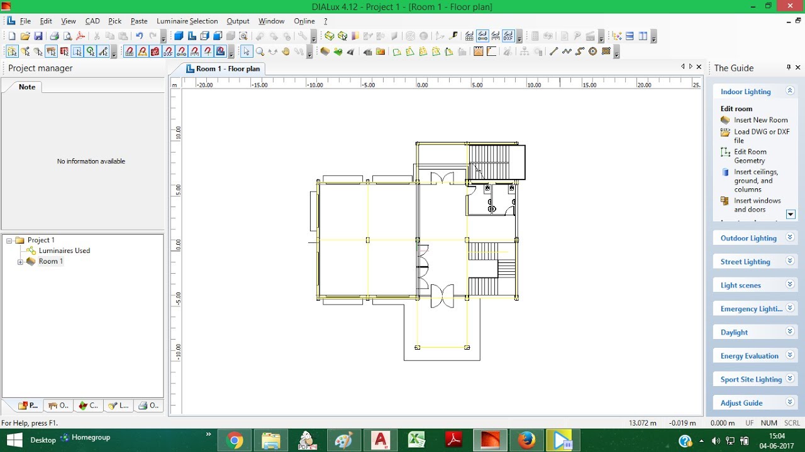Expand the Street Lighting chevron
The height and width of the screenshot is (452, 805).
click(x=790, y=261)
